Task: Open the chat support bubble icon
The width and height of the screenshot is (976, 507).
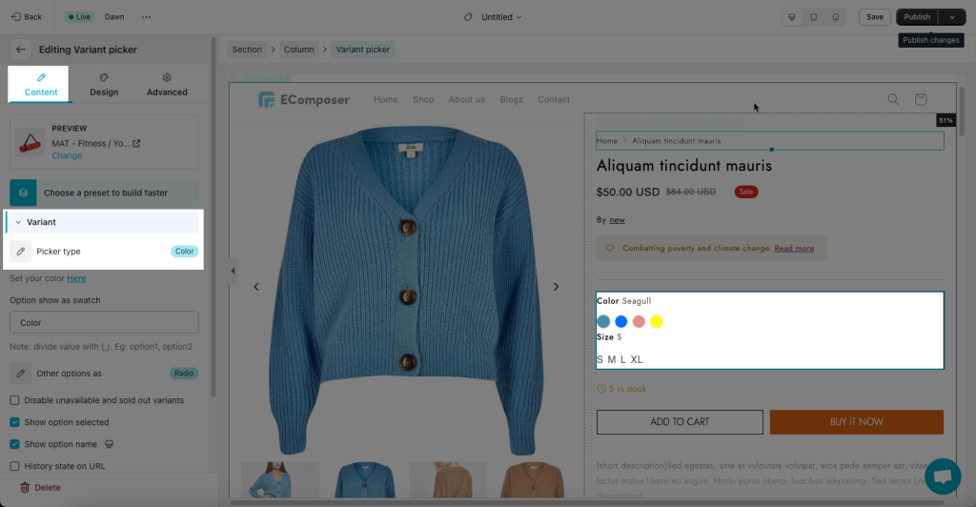Action: 943,477
